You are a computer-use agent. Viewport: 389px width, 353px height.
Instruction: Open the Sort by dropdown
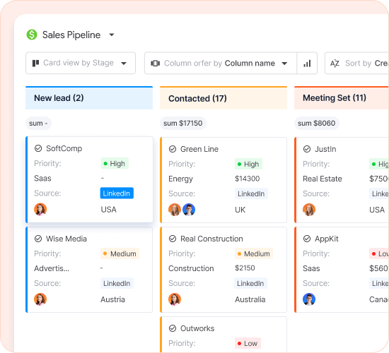pyautogui.click(x=357, y=63)
